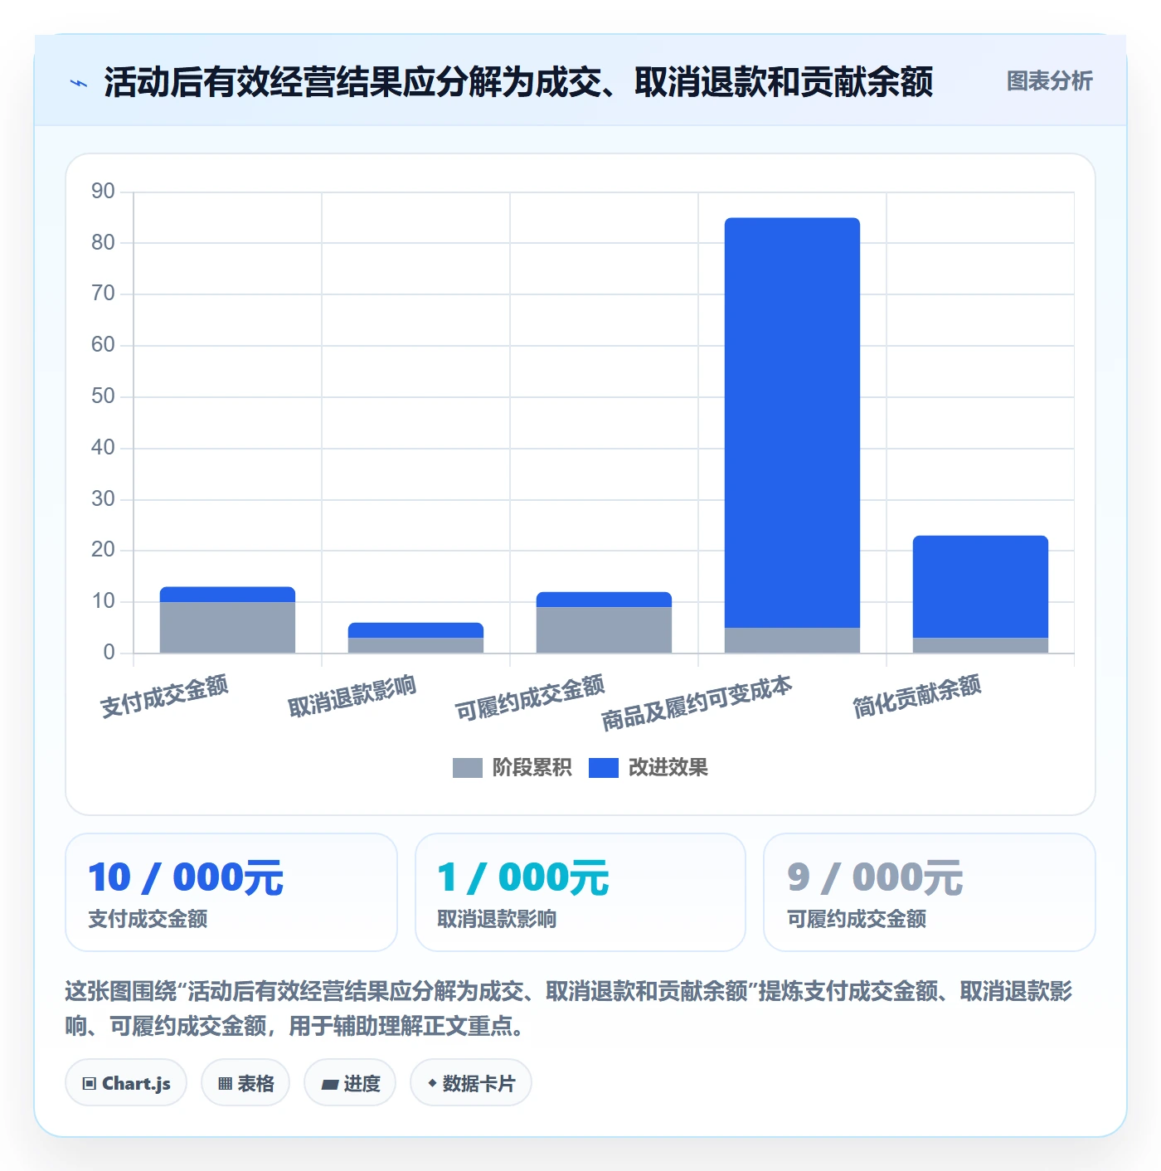Click the x-axis label 取消退款影响
The image size is (1161, 1171).
tap(352, 697)
